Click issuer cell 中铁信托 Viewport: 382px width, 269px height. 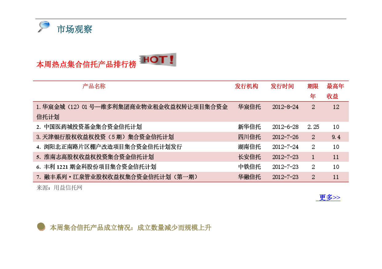[249, 167]
